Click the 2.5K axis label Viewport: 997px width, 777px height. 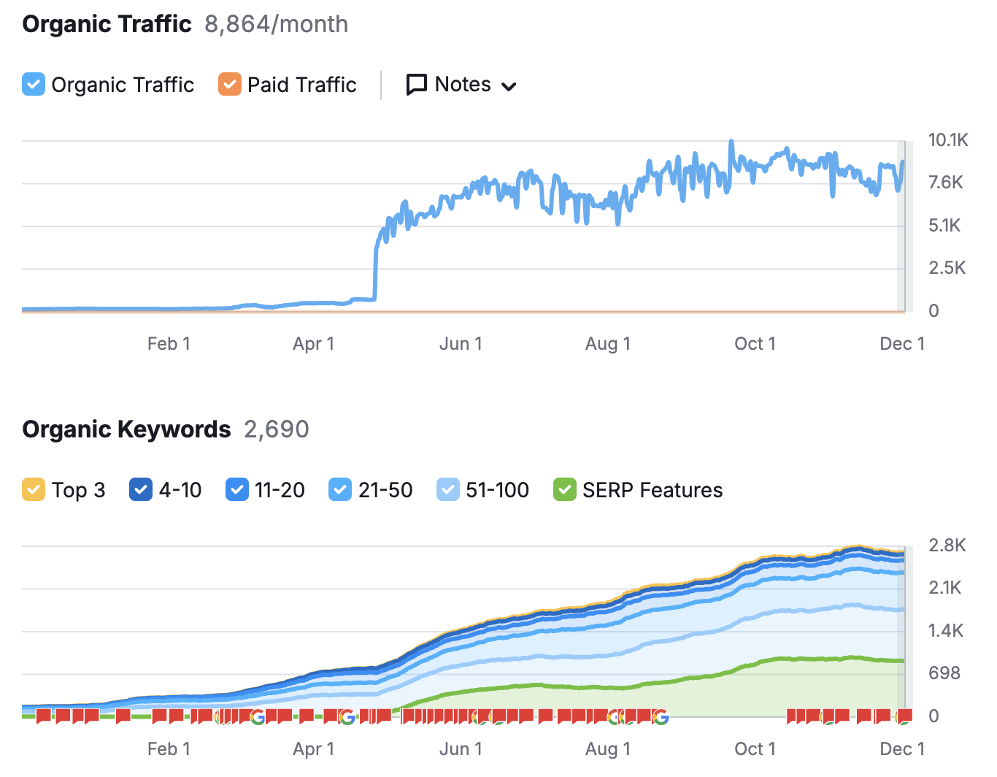tap(947, 268)
